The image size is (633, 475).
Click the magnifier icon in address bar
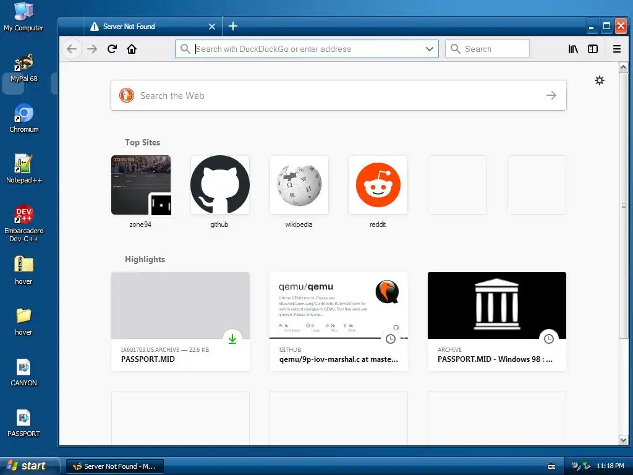185,49
